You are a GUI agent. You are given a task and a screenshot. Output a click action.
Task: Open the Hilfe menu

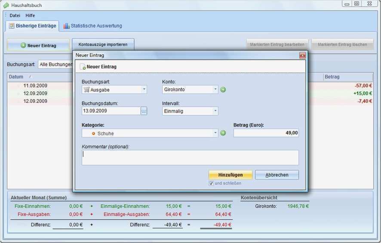tap(30, 15)
